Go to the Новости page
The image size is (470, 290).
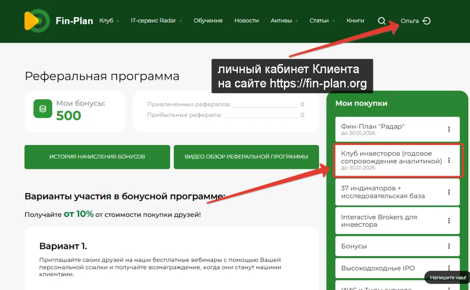pos(246,21)
